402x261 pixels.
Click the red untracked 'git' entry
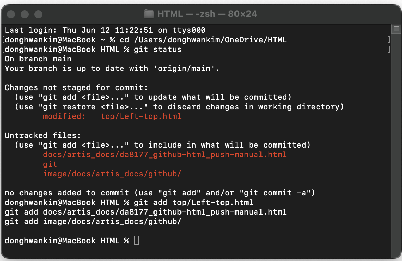point(50,164)
